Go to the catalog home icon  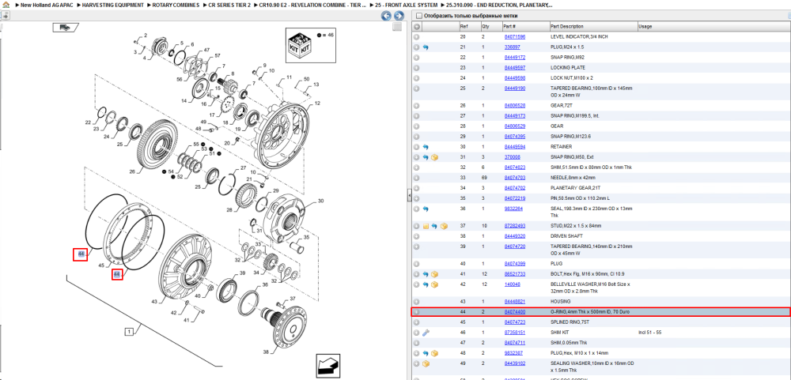6,5
